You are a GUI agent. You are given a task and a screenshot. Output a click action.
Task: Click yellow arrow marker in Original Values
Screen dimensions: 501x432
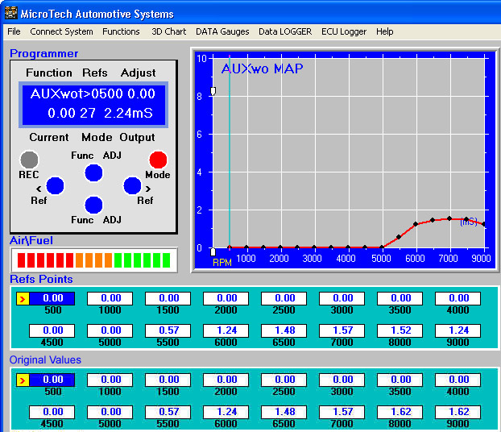click(23, 380)
